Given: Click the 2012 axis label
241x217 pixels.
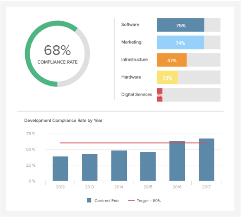Looking at the screenshot, I should (60, 187).
